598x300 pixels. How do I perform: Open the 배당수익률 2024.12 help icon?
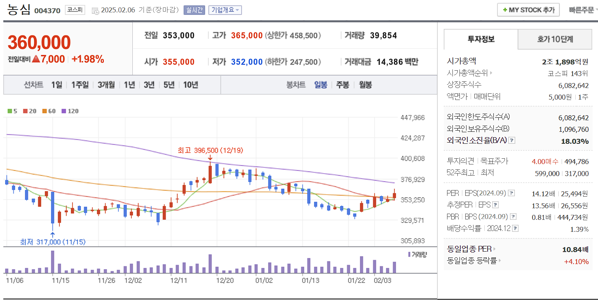pos(515,228)
